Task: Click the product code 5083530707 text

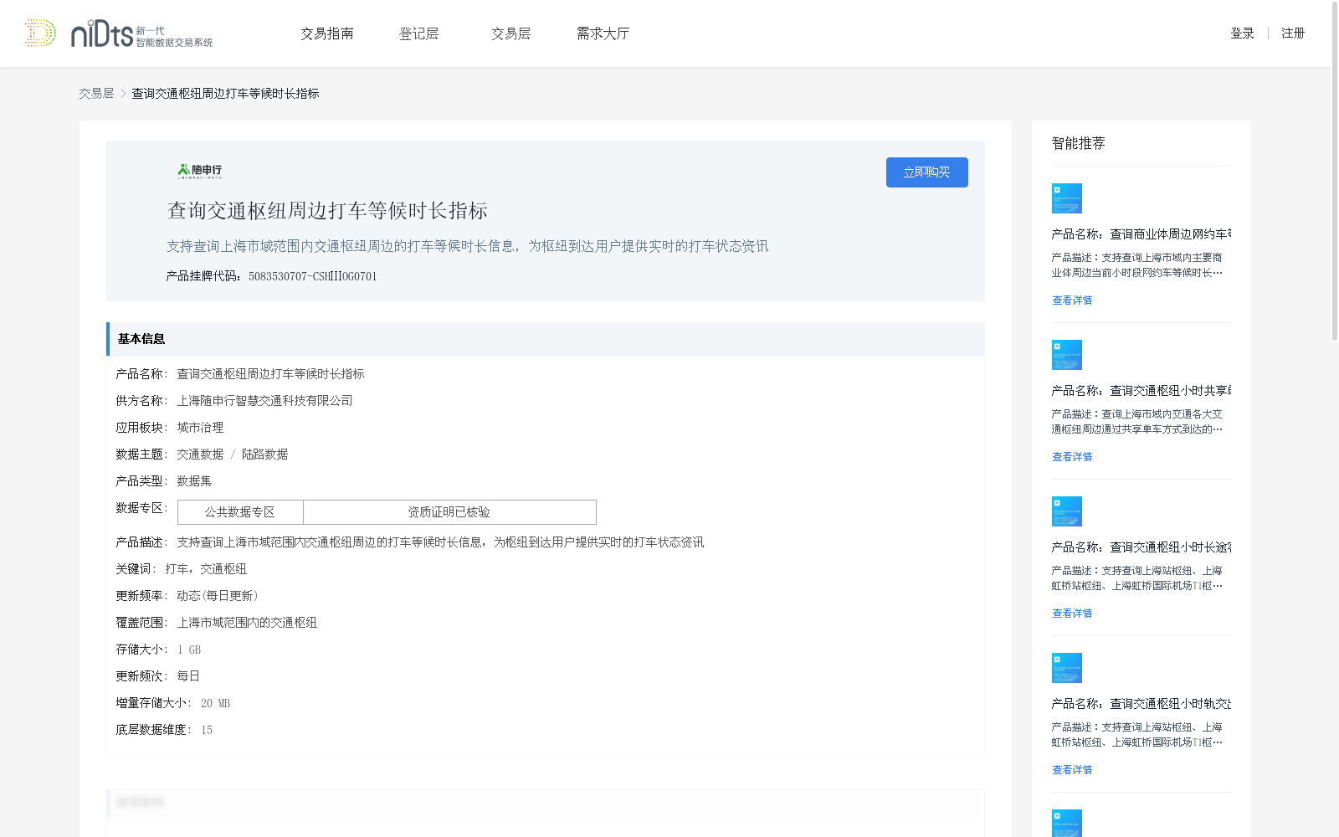Action: point(313,276)
